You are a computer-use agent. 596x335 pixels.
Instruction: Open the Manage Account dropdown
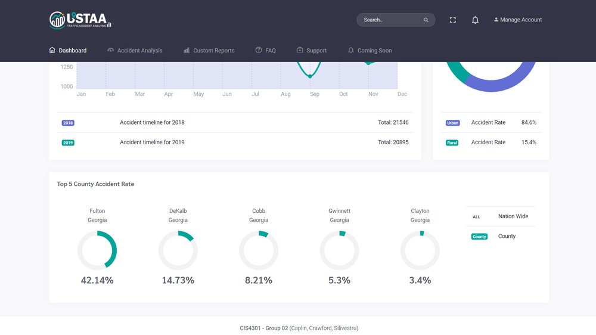pyautogui.click(x=517, y=20)
